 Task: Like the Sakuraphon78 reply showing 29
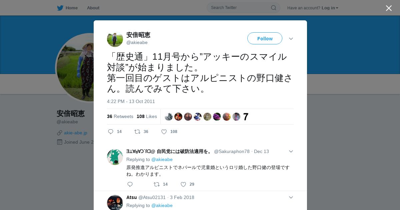pyautogui.click(x=183, y=184)
